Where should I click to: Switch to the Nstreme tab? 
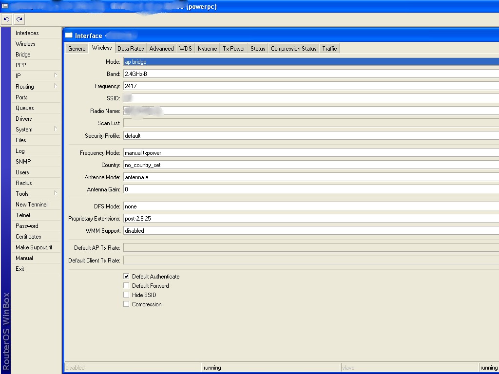(x=207, y=49)
